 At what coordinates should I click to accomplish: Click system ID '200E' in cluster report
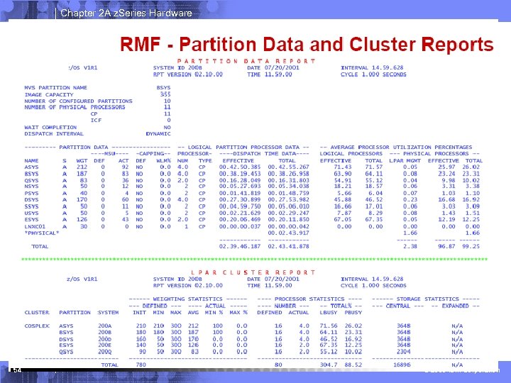pos(104,345)
